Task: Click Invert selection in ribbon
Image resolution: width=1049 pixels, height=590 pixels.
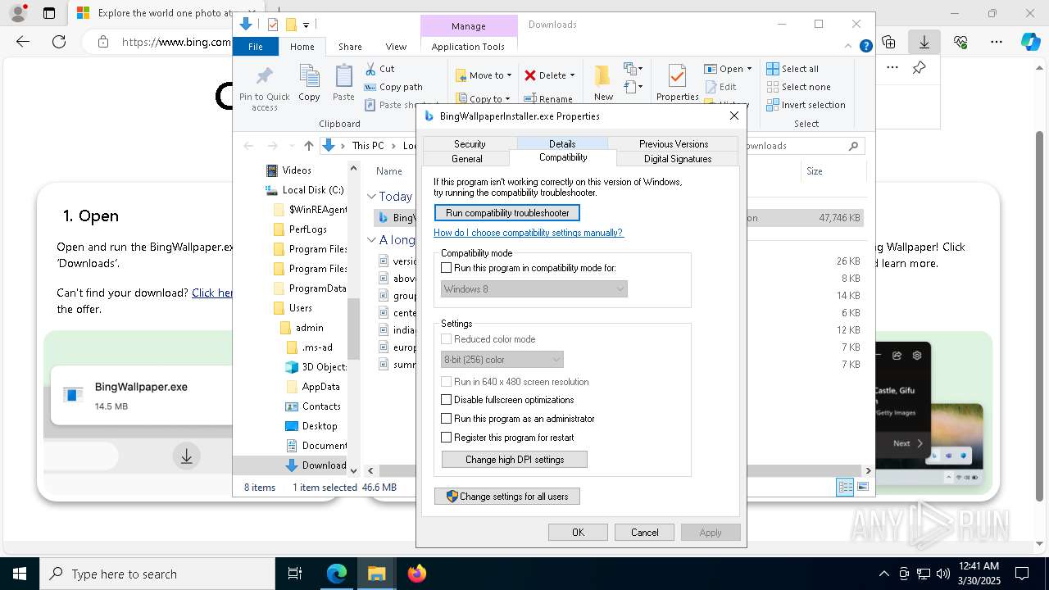Action: [x=806, y=105]
